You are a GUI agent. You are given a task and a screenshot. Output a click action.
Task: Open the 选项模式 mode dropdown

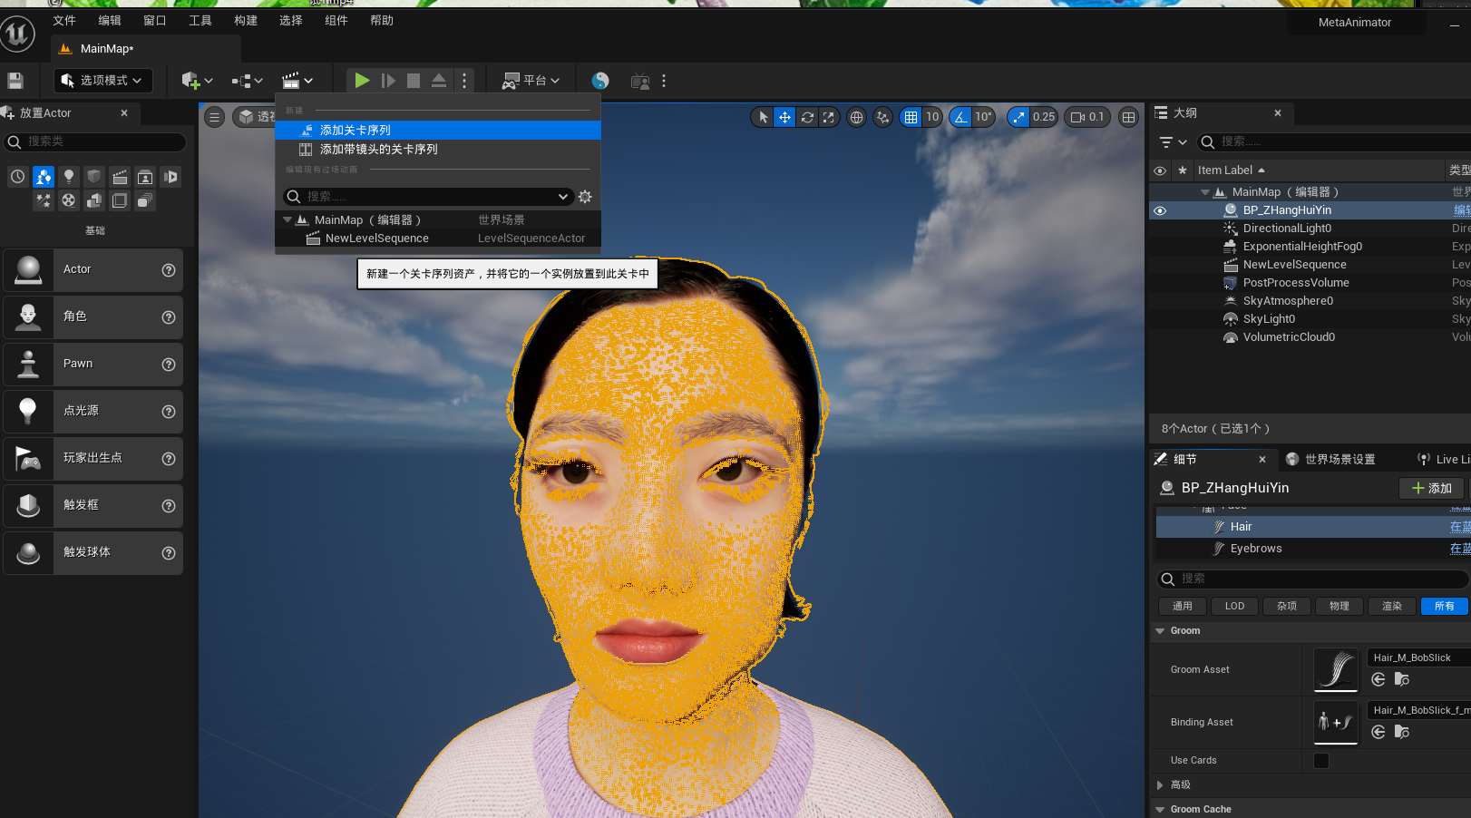[102, 81]
